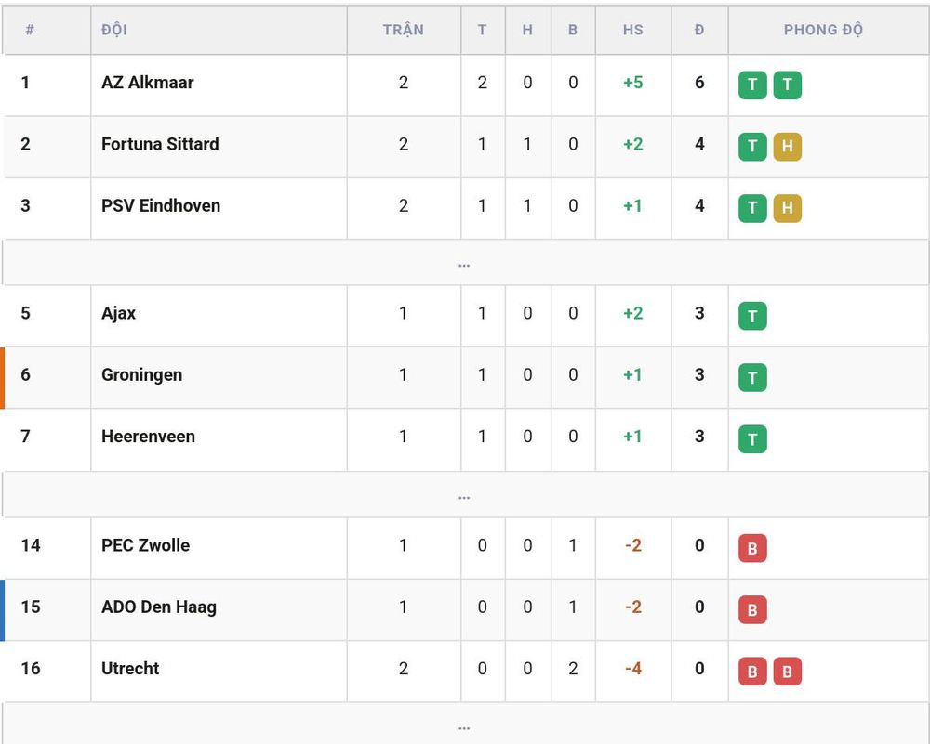Click Fortuna Sittard's yellow H draw badge
The image size is (930, 744).
(x=787, y=147)
